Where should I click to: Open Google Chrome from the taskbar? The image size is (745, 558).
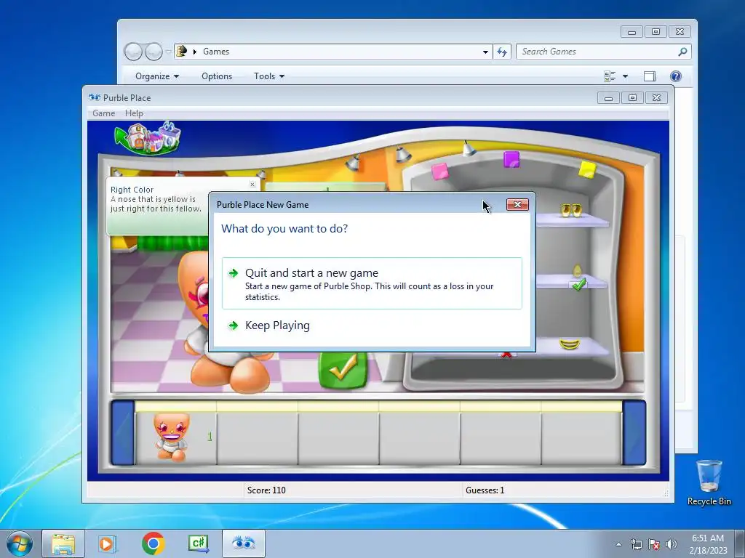click(153, 543)
